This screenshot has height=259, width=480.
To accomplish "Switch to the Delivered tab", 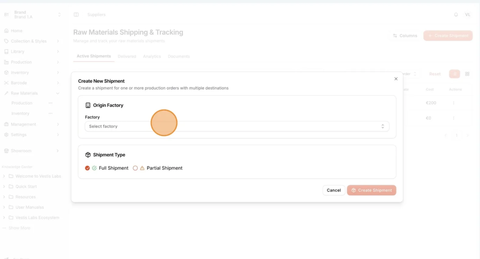I will click(x=127, y=57).
